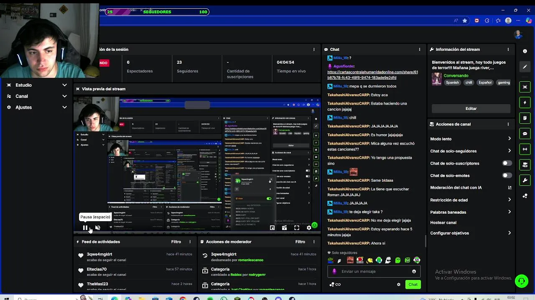The height and width of the screenshot is (300, 535).
Task: Toggle stream info wrench icon in sidebar
Action: pyautogui.click(x=525, y=180)
